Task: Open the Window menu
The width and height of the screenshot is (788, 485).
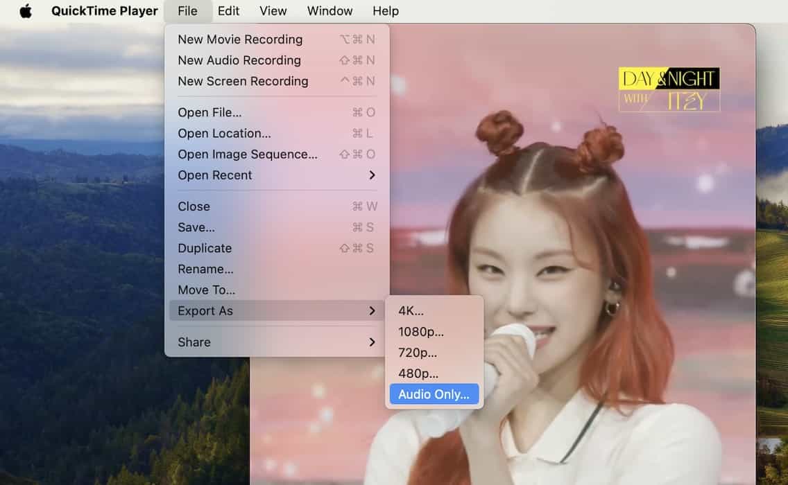Action: point(329,11)
